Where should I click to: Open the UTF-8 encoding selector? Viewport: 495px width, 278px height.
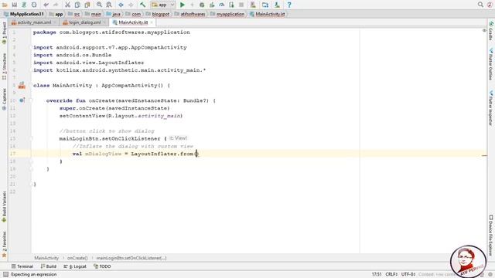(408, 274)
